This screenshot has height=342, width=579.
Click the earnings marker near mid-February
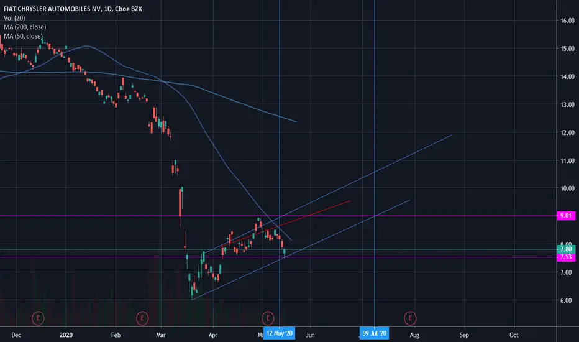click(x=142, y=318)
